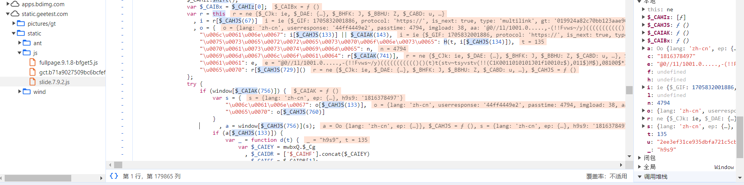
Task: Click the 'var $_CAIEY = mwbxQ.$_Cg' line
Action: pyautogui.click(x=277, y=147)
